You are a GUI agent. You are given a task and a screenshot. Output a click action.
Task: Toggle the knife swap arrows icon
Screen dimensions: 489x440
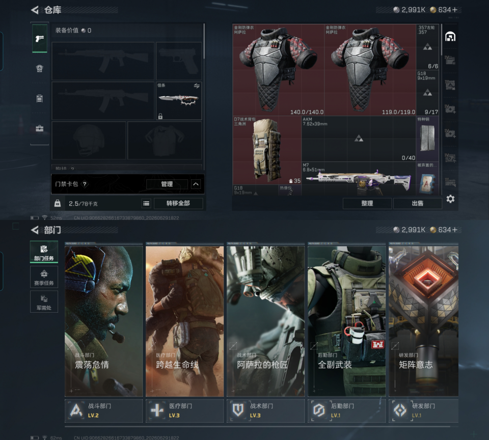coord(197,86)
